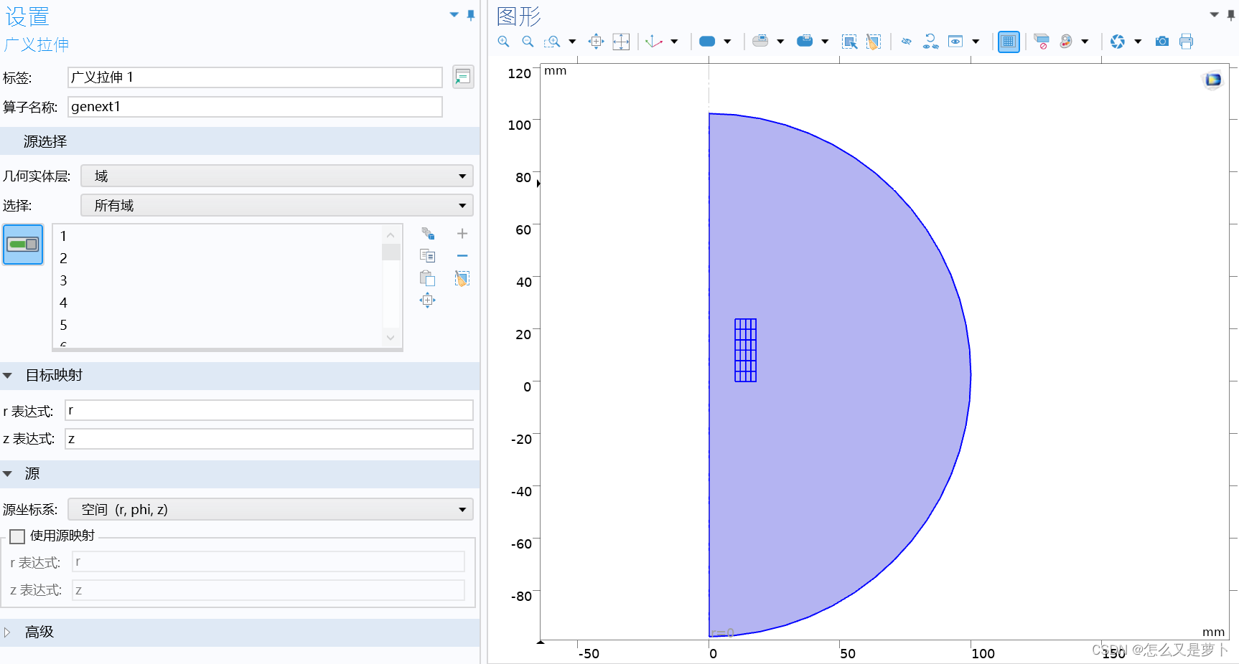Activate the Zoom Box tool
This screenshot has width=1239, height=664.
click(x=552, y=42)
